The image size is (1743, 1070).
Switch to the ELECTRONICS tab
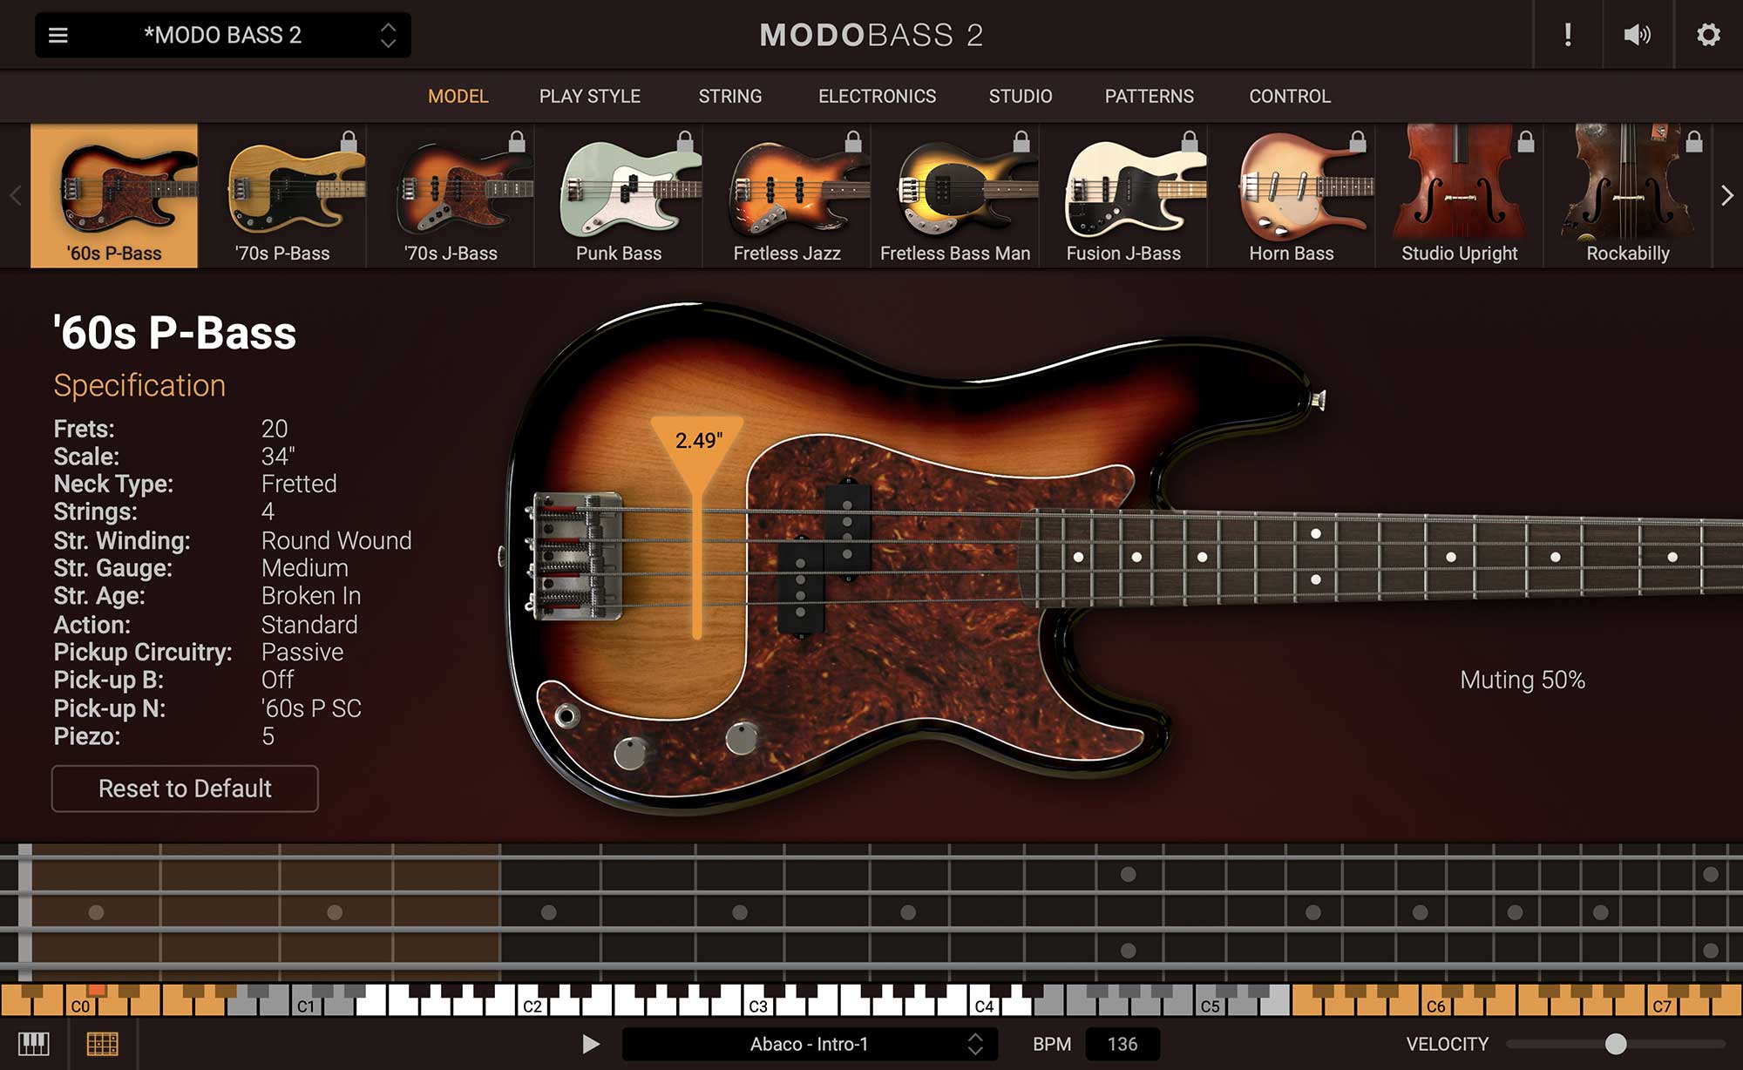[x=877, y=96]
